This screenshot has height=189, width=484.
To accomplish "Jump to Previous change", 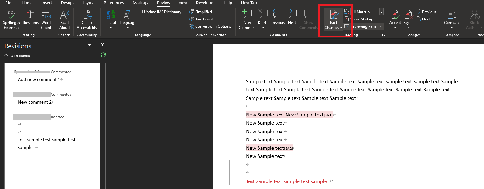I will coord(426,12).
